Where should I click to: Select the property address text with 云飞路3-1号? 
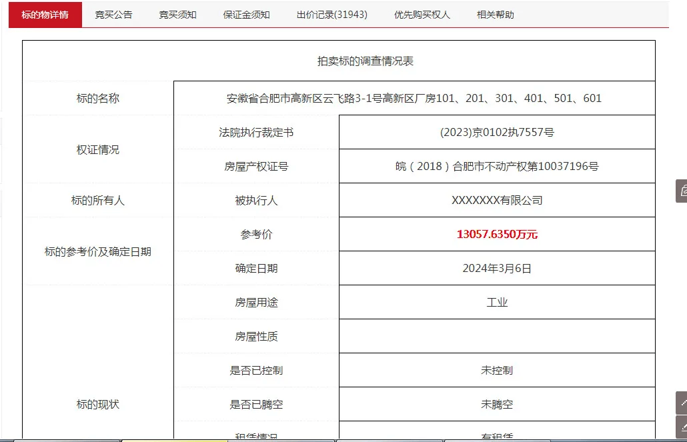[x=414, y=98]
